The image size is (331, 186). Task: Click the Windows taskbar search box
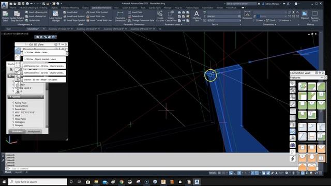coord(38,182)
